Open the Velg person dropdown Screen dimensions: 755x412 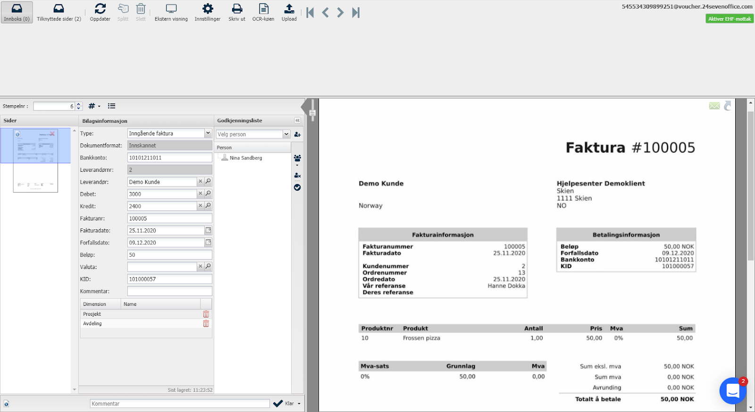[286, 135]
